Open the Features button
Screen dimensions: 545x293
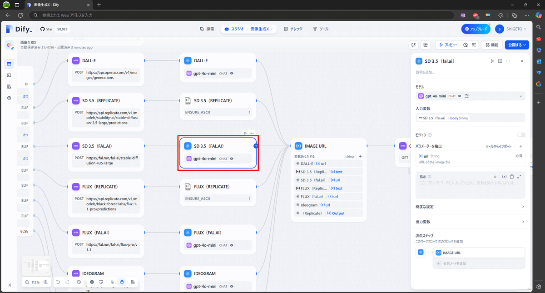pos(491,45)
